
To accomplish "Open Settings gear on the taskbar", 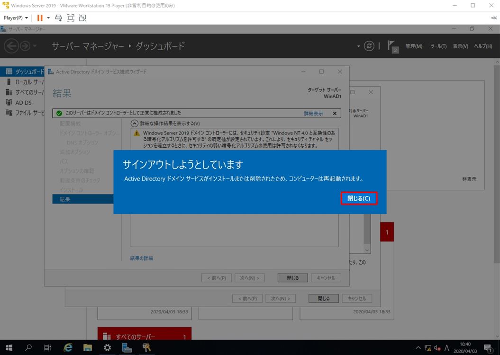I will tap(108, 348).
